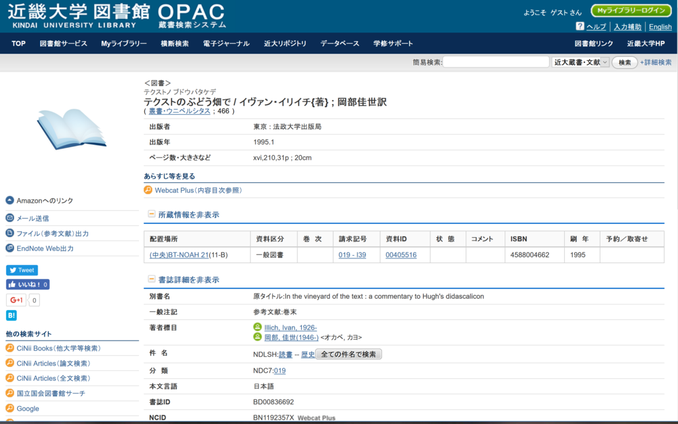The width and height of the screenshot is (678, 424).
Task: Click the search icon beside 国立国会図書館サーチ
Action: (x=9, y=393)
